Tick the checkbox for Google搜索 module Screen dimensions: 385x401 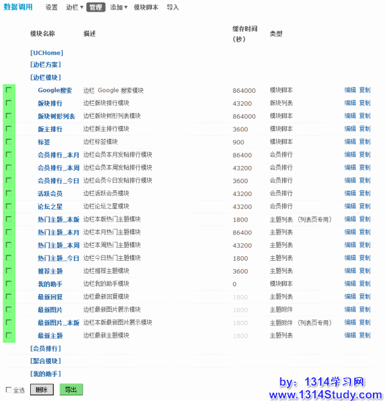click(x=9, y=90)
